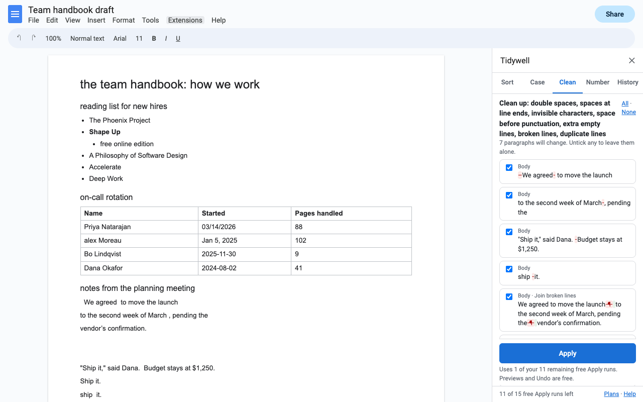Open the zoom 100% dropdown
The height and width of the screenshot is (402, 643).
click(x=53, y=38)
